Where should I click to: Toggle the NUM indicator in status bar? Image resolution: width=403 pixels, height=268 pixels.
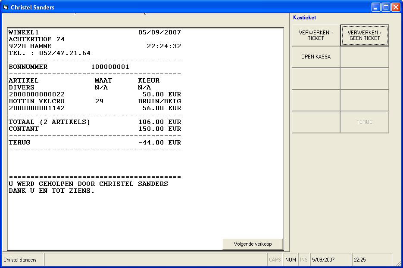tap(291, 260)
